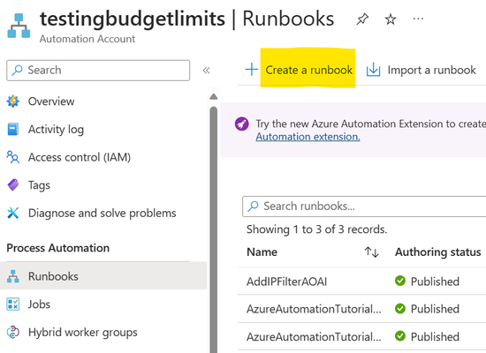Click the sidebar vertical scrollbar thumb
The height and width of the screenshot is (353, 486).
point(213,229)
